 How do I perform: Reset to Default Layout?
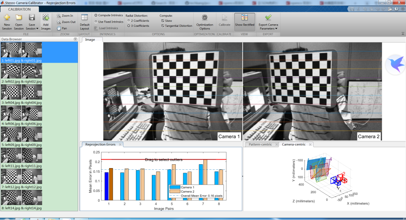(x=84, y=22)
